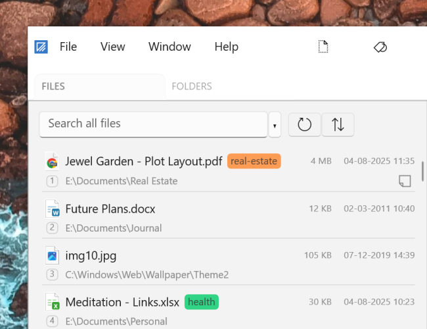Open the tags icon in toolbar

click(x=380, y=47)
